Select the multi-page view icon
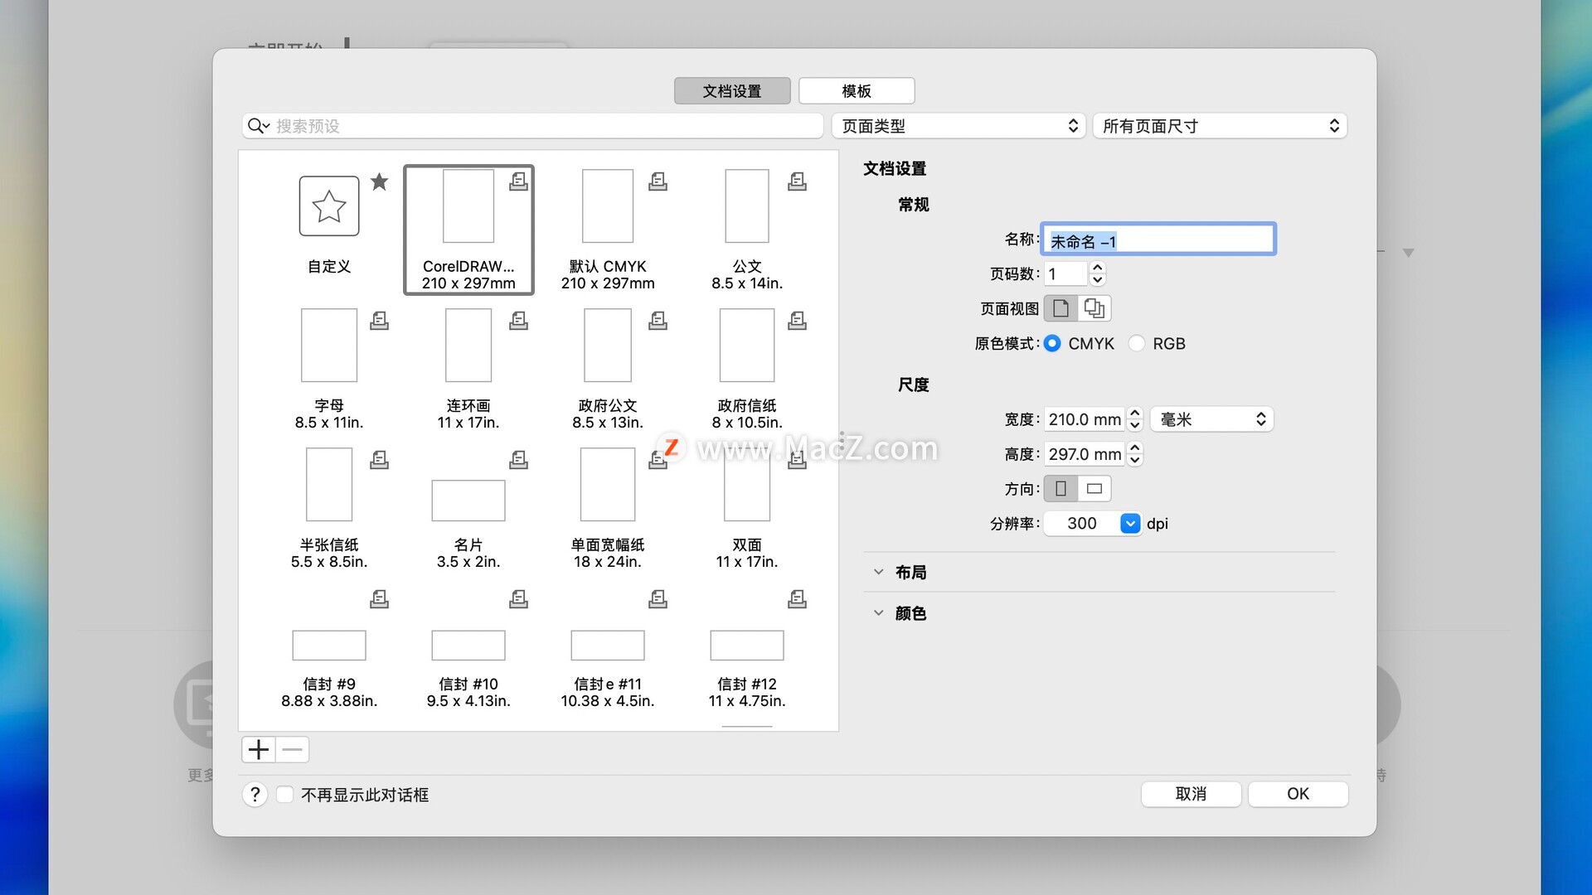 click(x=1094, y=308)
